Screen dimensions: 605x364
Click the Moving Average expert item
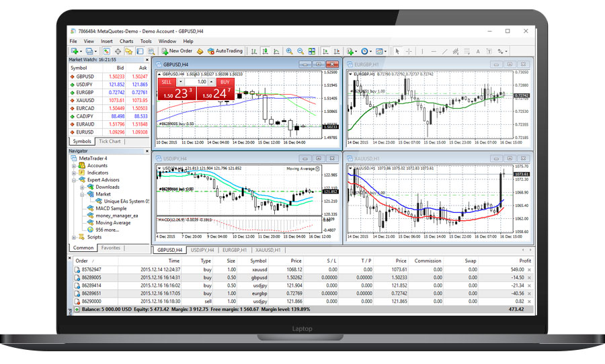[113, 223]
